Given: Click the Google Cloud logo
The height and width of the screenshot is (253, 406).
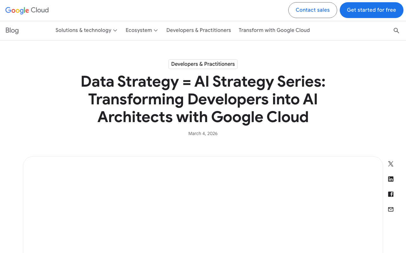Looking at the screenshot, I should (x=27, y=10).
